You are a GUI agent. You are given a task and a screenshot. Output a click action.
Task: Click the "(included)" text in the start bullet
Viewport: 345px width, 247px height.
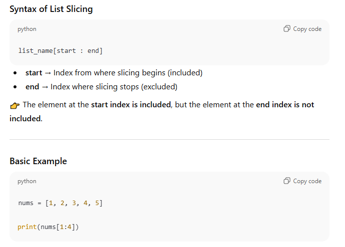coord(185,73)
